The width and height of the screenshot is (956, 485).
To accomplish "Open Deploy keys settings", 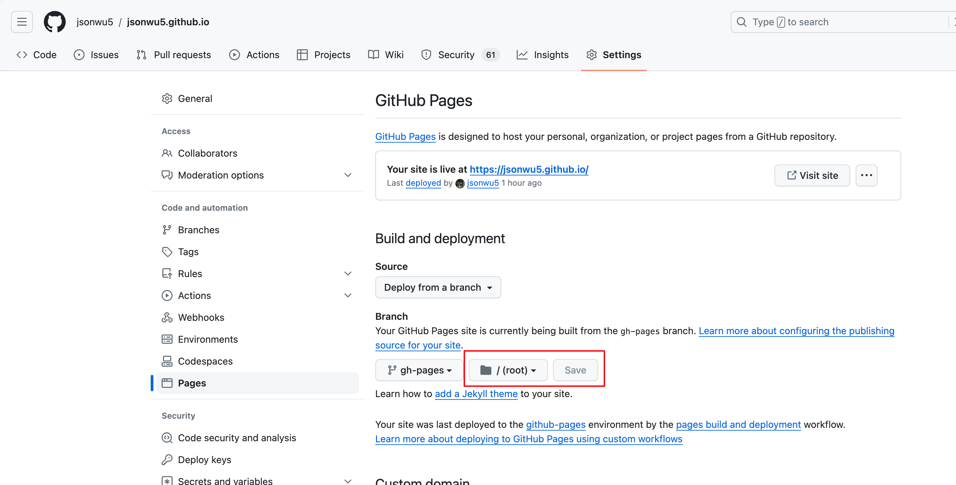I will [204, 459].
